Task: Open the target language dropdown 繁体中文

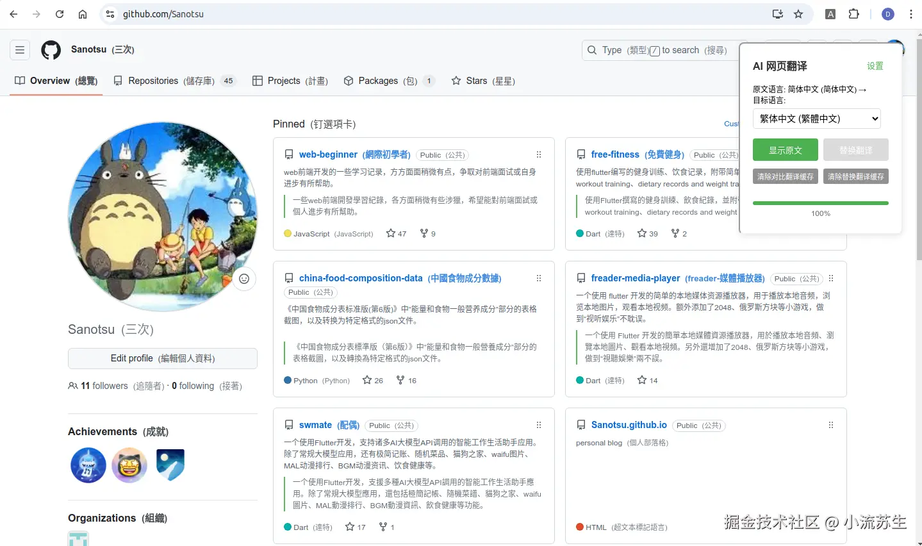Action: 816,119
